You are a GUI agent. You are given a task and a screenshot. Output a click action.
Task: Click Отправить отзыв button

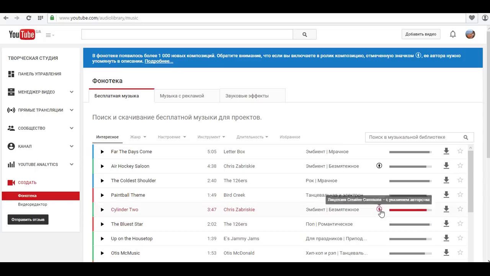[28, 220]
